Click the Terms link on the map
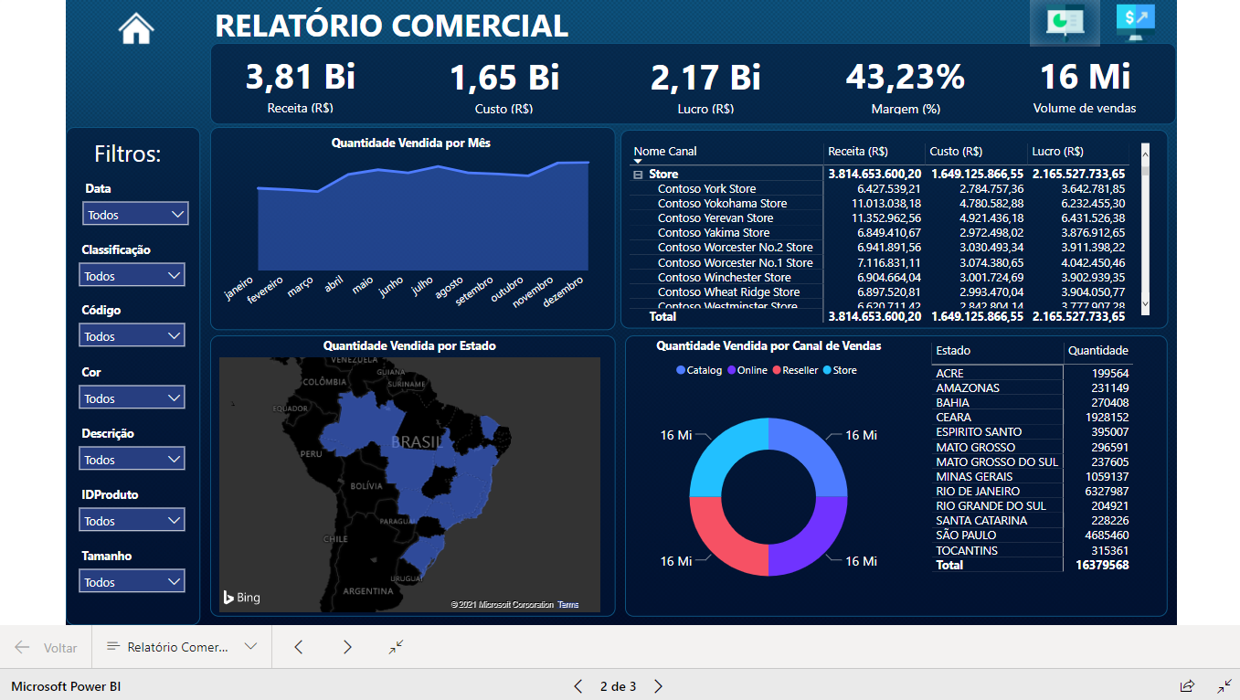This screenshot has width=1240, height=700. click(x=567, y=604)
